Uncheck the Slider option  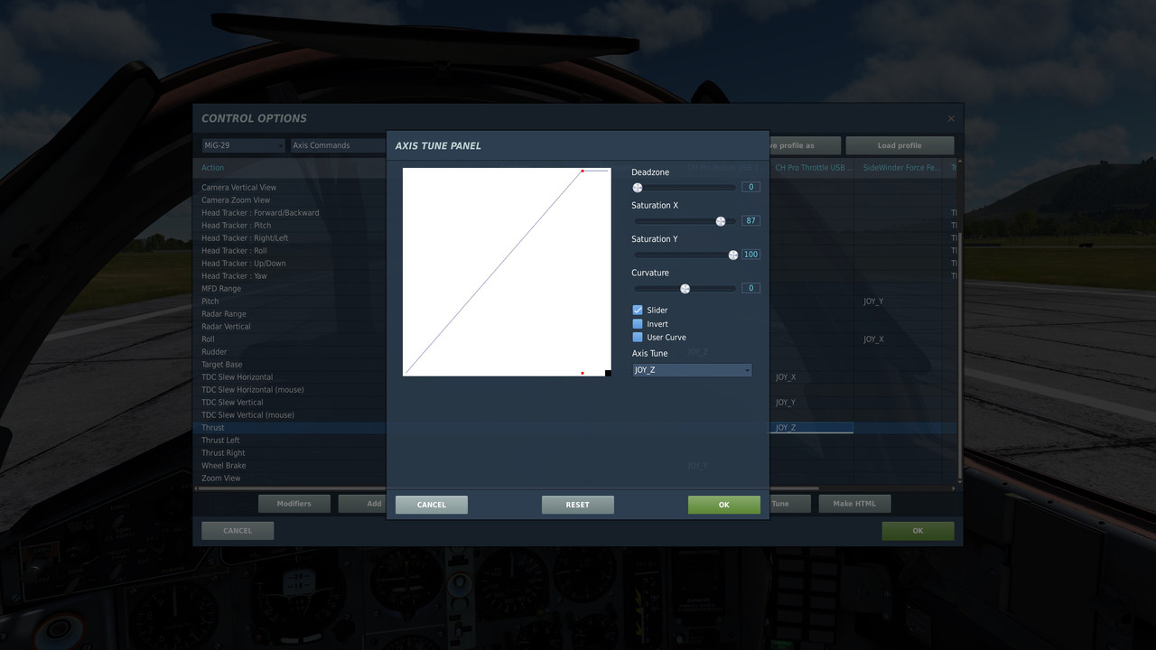[638, 310]
